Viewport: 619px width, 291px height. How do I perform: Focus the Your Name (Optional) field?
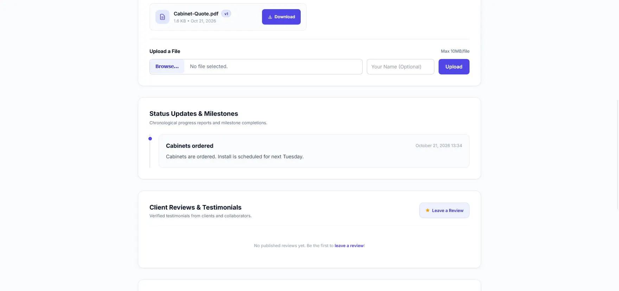(401, 67)
